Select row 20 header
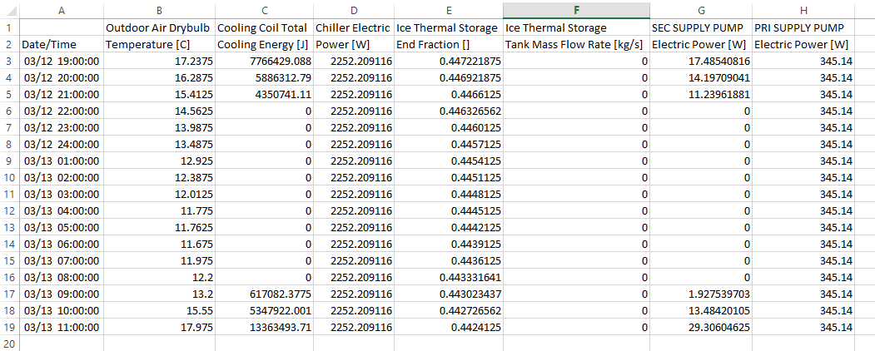Screen dimensions: 875x351 point(9,343)
